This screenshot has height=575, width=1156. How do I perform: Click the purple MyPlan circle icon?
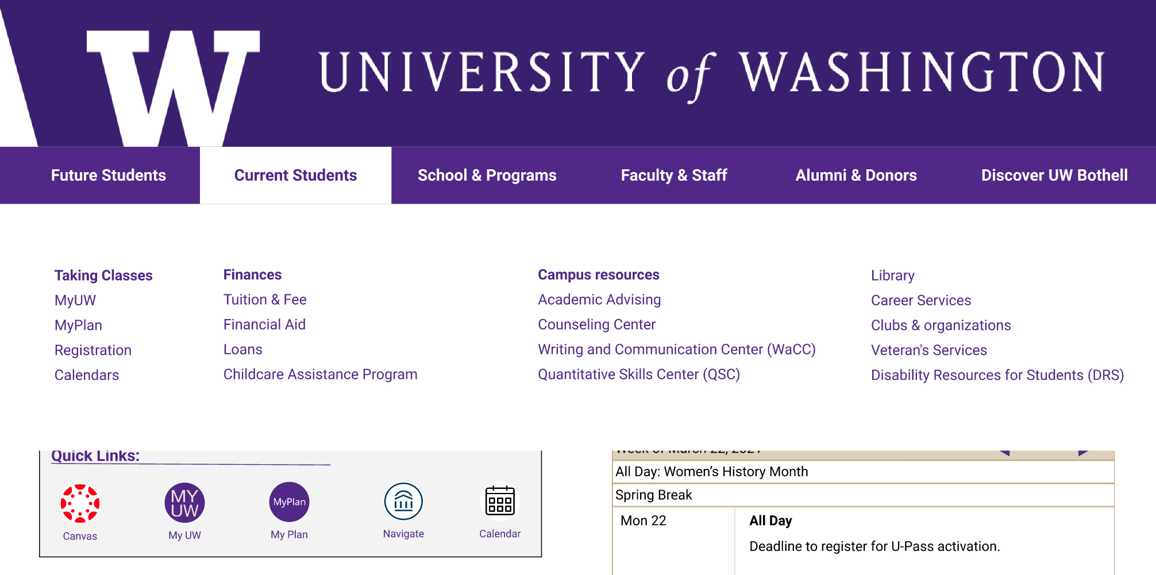289,502
